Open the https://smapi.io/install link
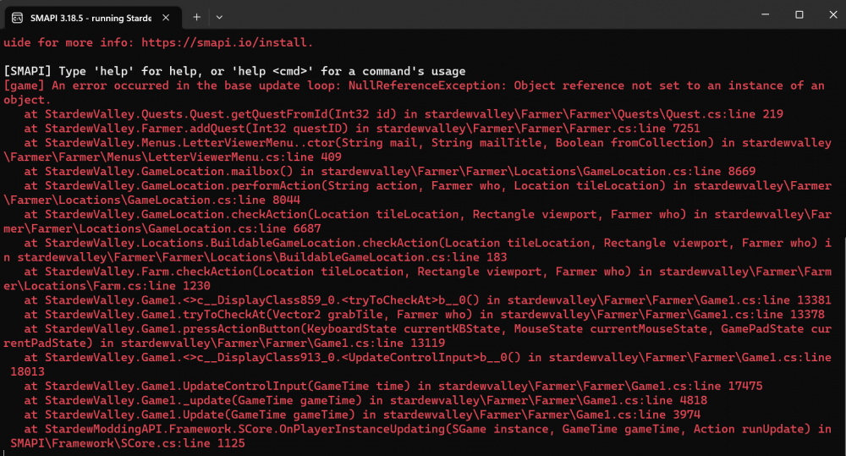 227,42
